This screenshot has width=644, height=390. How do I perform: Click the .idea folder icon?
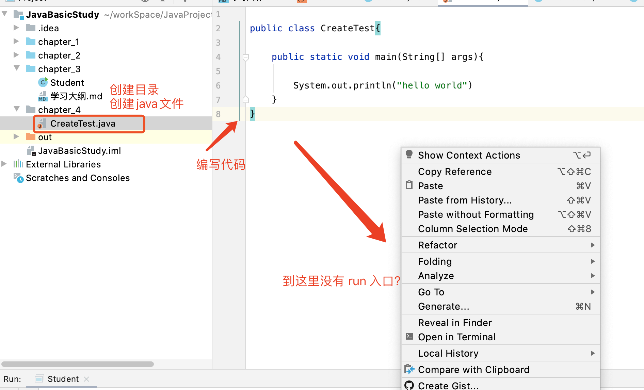point(31,28)
